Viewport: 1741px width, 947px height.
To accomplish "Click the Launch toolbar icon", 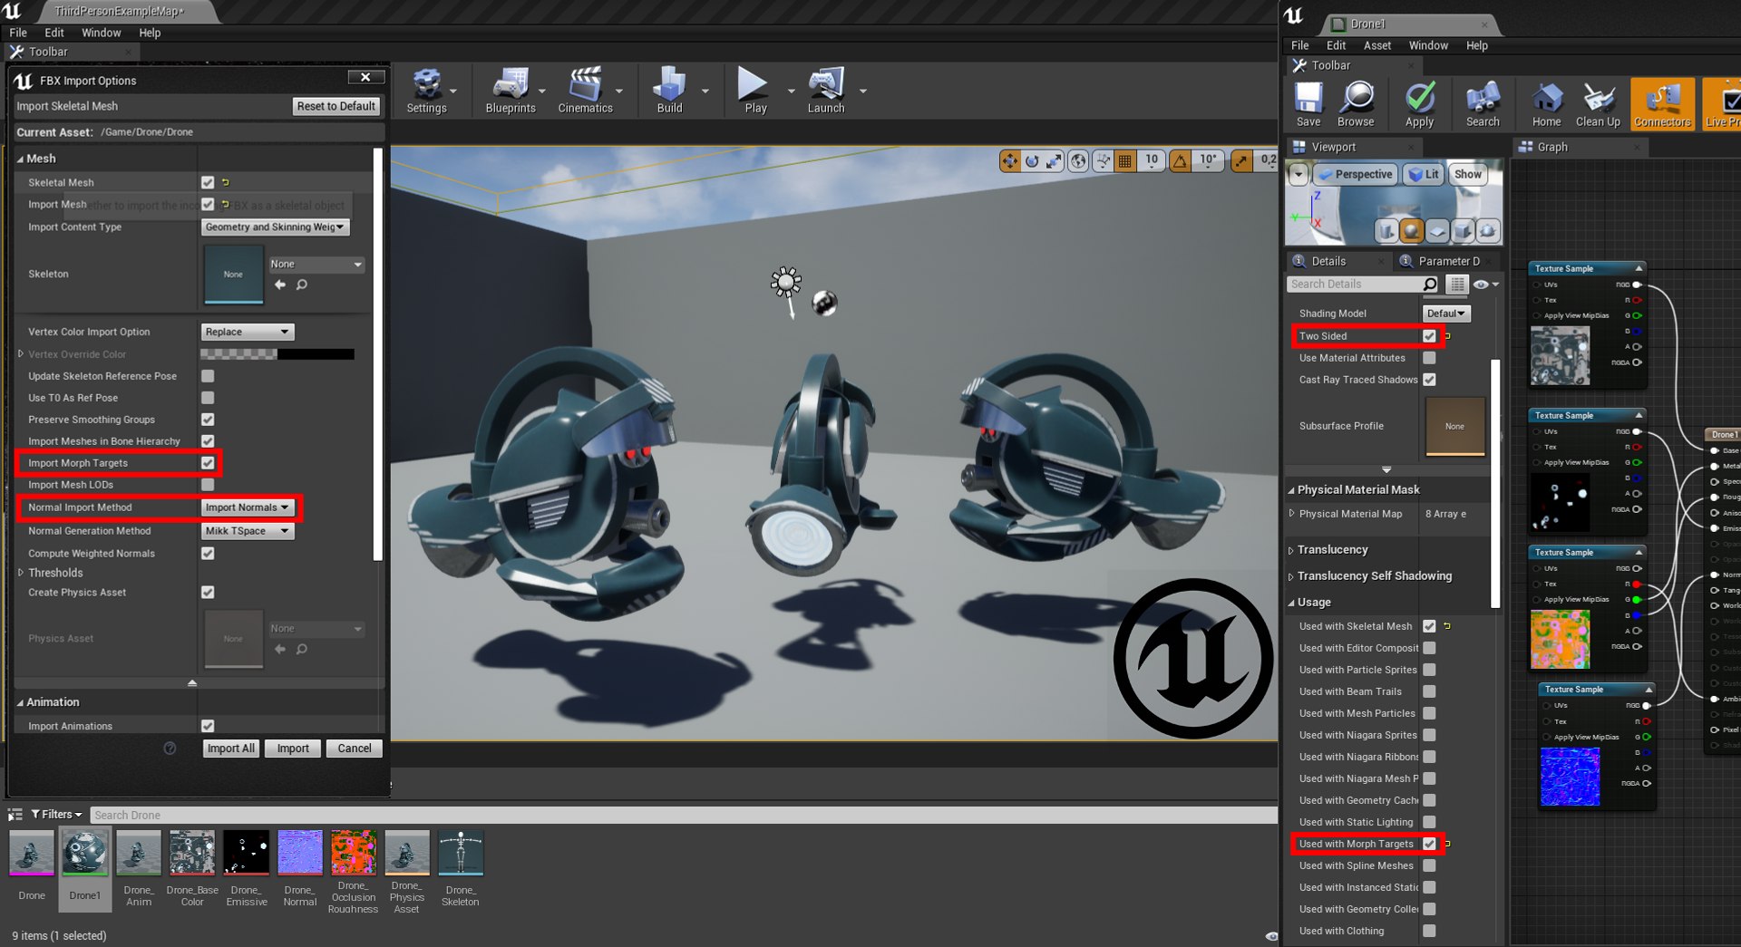I will pos(826,91).
